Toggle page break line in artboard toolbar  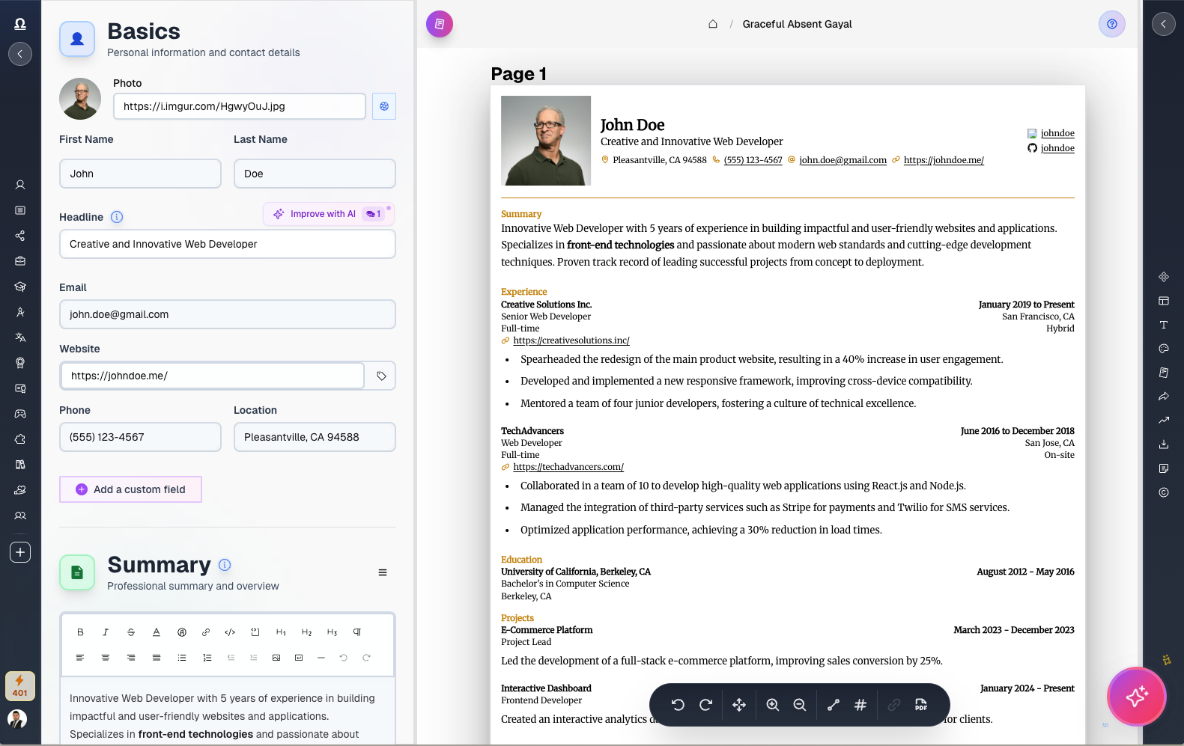tap(834, 705)
